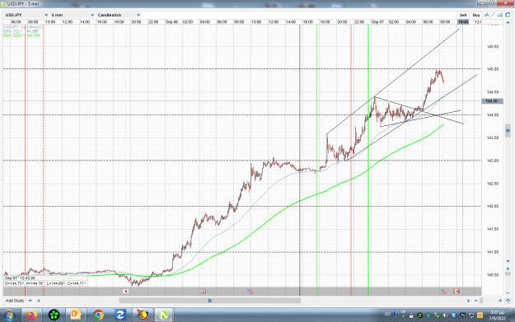Viewport: 515px width, 322px height.
Task: Click the zoom level slider handle
Action: pos(481,301)
